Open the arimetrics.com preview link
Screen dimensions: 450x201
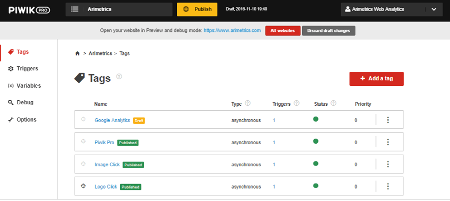[232, 30]
